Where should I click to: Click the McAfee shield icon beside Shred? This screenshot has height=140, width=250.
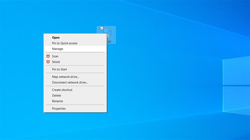tap(48, 62)
